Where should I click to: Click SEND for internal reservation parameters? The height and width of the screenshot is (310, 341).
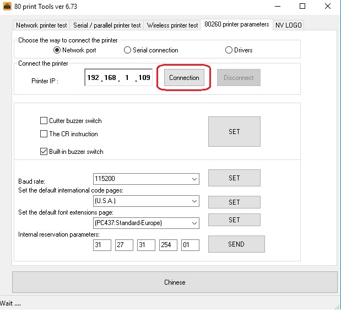click(x=236, y=244)
